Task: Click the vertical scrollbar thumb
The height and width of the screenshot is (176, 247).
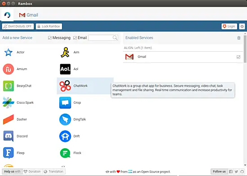Action: pyautogui.click(x=245, y=49)
